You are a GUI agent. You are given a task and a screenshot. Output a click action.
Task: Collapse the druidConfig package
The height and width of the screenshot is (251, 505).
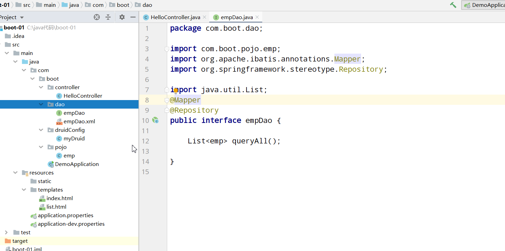click(41, 130)
